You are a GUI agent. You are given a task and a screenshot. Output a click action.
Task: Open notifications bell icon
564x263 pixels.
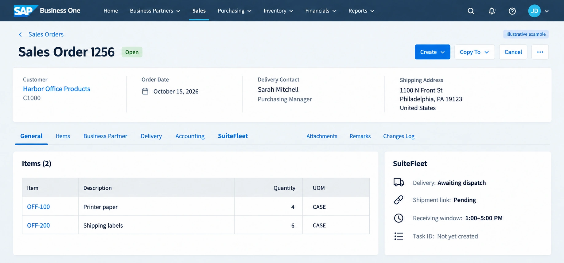492,11
